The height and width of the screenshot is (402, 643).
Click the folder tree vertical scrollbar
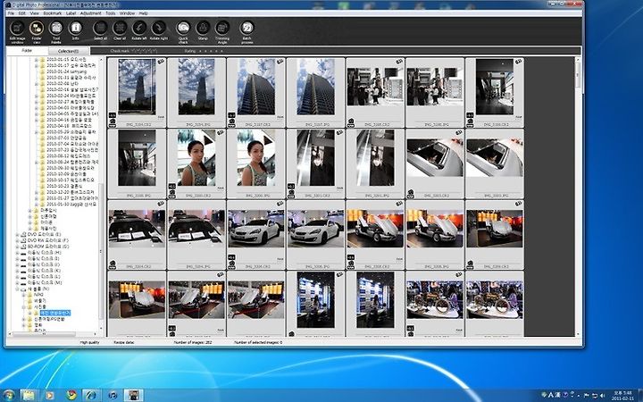point(101,193)
